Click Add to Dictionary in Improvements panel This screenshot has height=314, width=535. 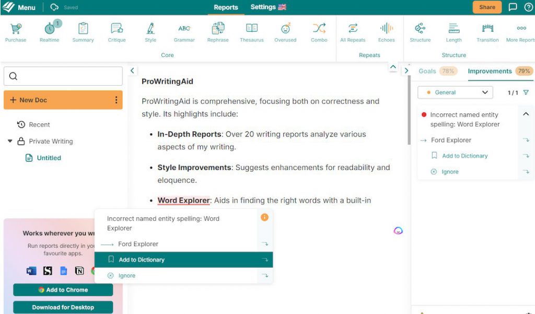point(464,156)
